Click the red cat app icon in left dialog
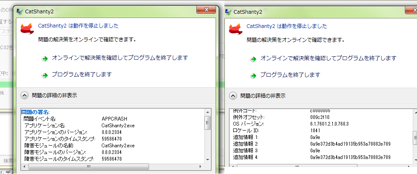This screenshot has width=417, height=174. click(x=27, y=29)
